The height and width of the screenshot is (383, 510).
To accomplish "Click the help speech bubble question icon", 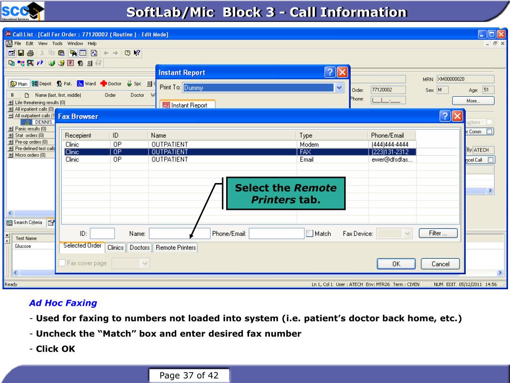I will pyautogui.click(x=127, y=53).
